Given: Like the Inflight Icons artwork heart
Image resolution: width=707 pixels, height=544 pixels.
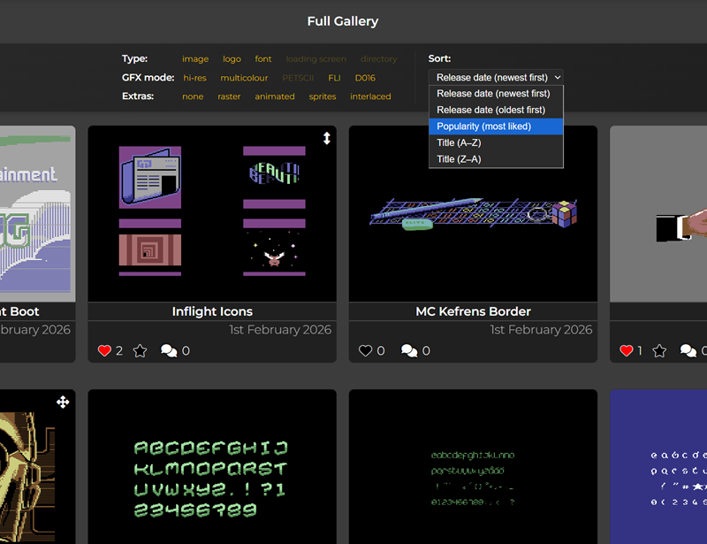Looking at the screenshot, I should [x=104, y=351].
